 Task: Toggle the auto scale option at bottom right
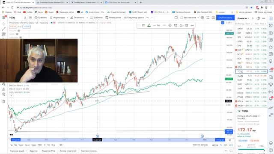click(x=231, y=145)
